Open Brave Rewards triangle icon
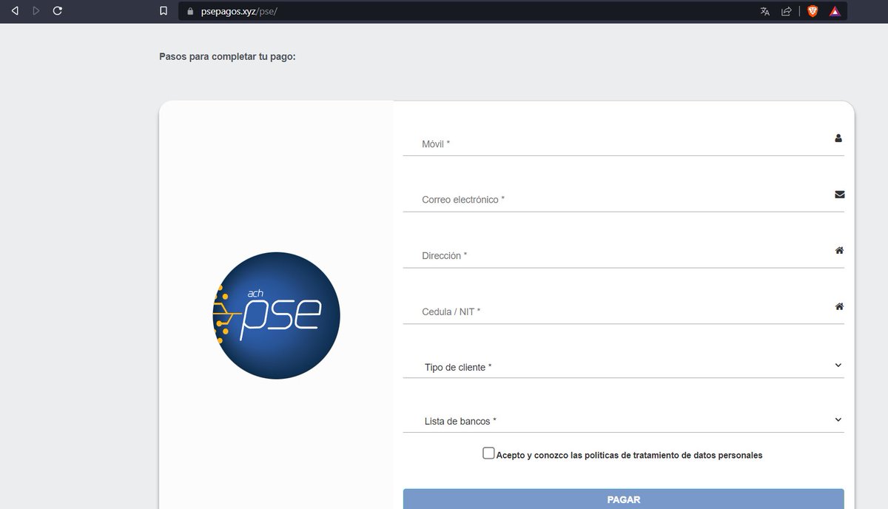The width and height of the screenshot is (888, 509). tap(835, 11)
